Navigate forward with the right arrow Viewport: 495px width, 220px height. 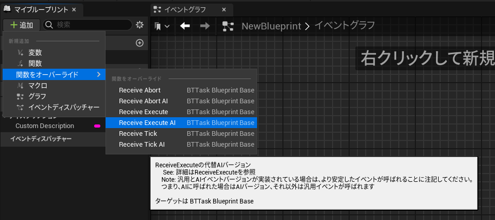[205, 26]
